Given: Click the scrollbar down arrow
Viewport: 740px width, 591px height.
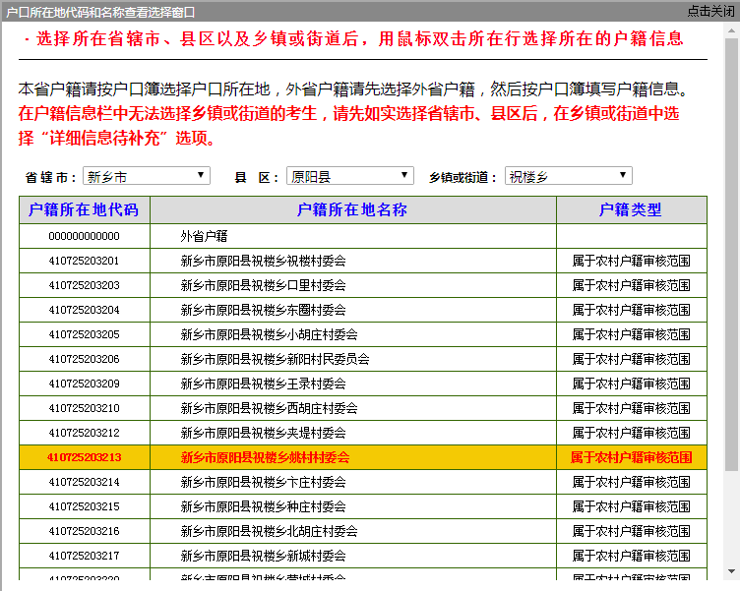Looking at the screenshot, I should [x=731, y=571].
